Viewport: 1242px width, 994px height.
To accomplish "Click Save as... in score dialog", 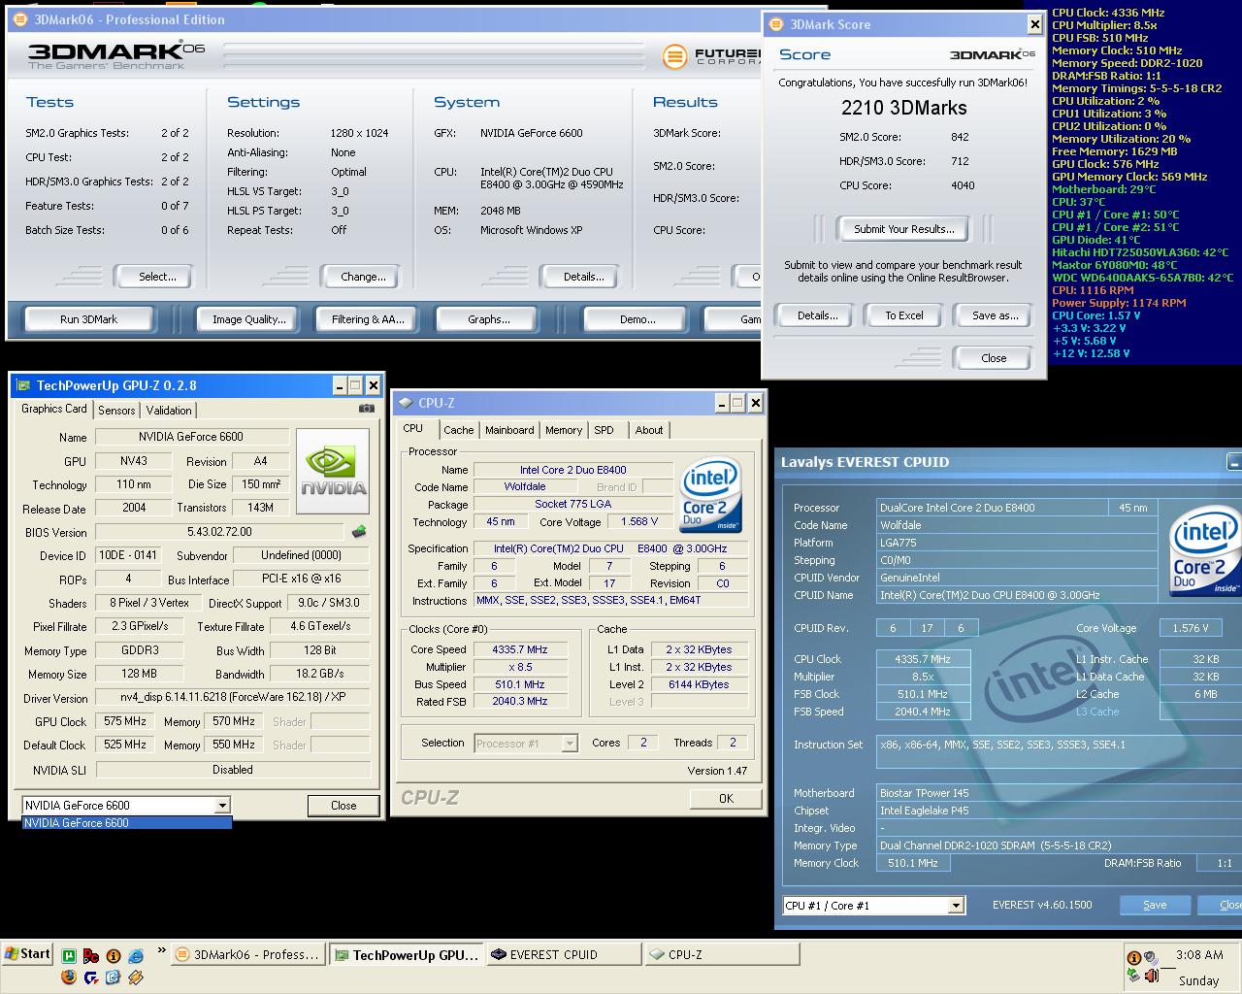I will tap(995, 315).
